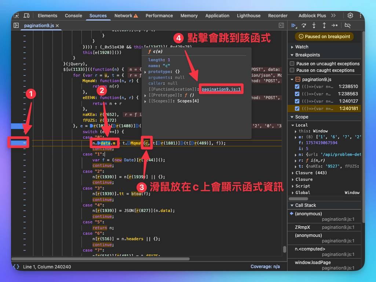Expand variable t in Local scope
The width and height of the screenshot is (376, 282).
click(295, 166)
